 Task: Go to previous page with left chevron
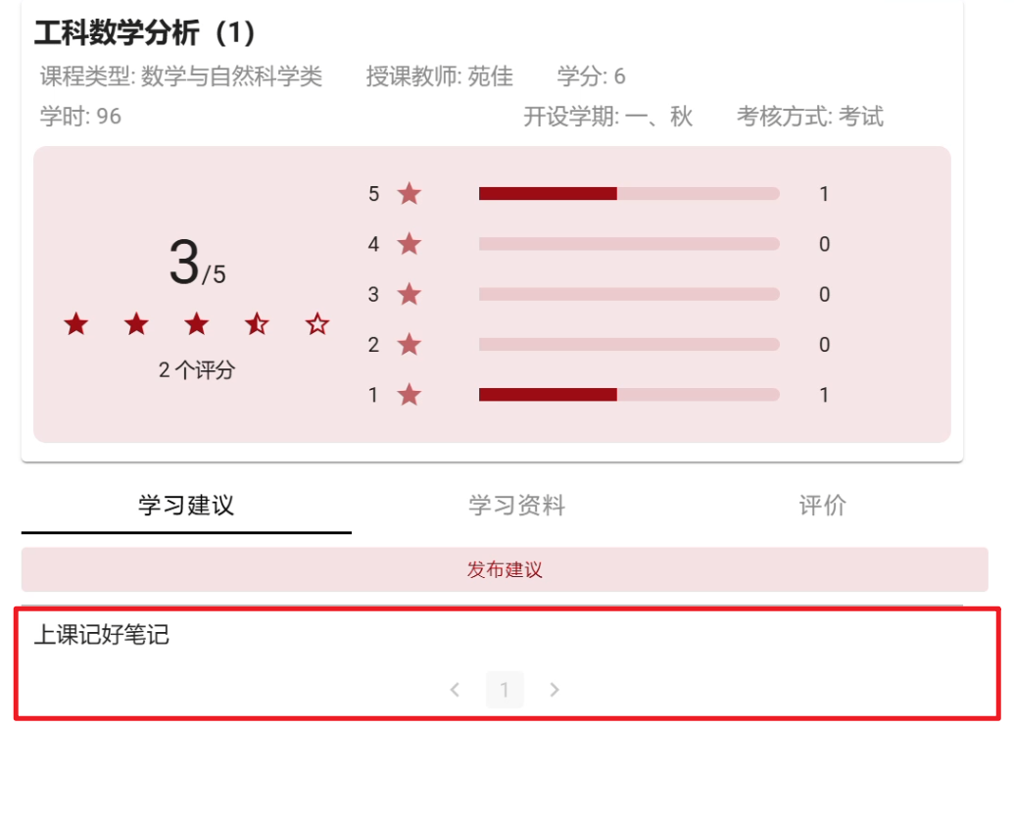coord(455,690)
